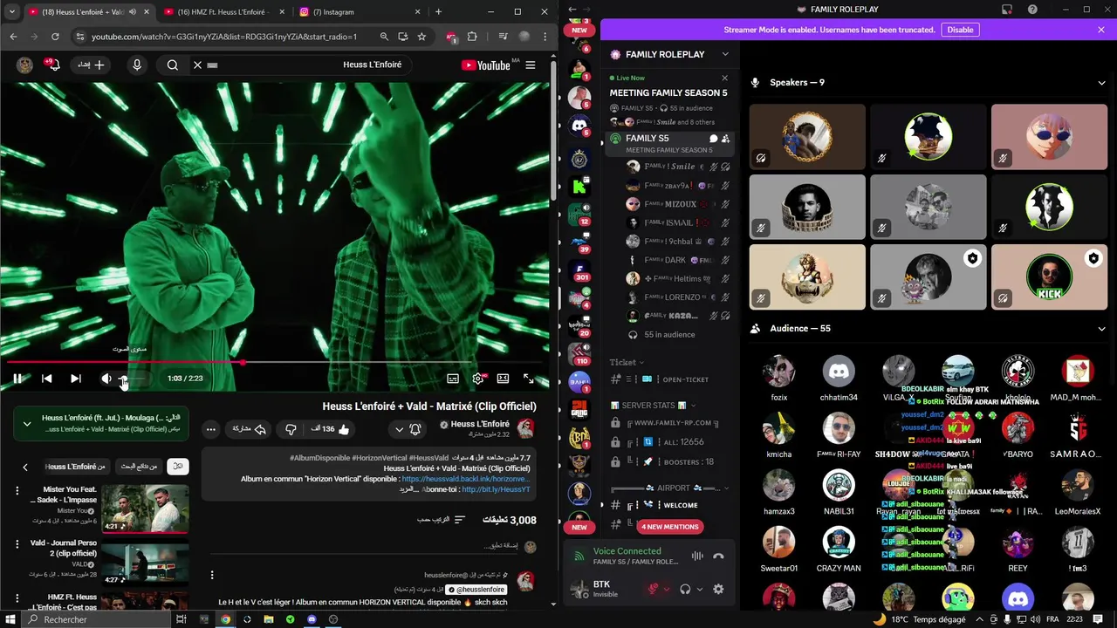Dismiss the Streamer Mode banner
Viewport: 1117px width, 628px height.
1101,30
